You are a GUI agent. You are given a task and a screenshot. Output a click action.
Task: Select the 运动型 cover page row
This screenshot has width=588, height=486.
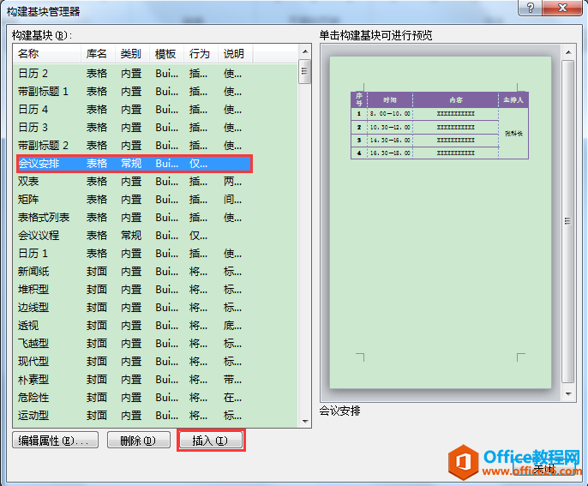[x=135, y=416]
